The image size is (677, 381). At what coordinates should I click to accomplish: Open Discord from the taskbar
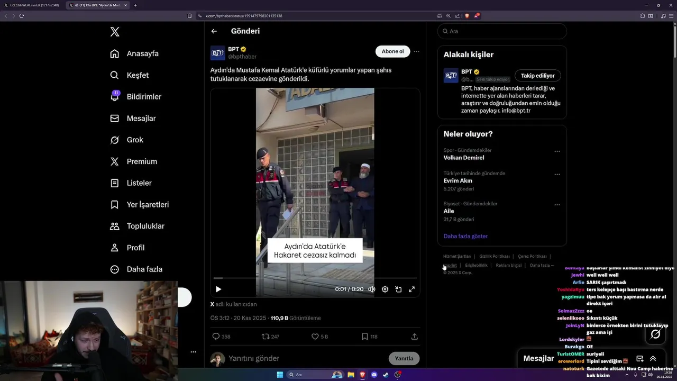[x=374, y=375]
